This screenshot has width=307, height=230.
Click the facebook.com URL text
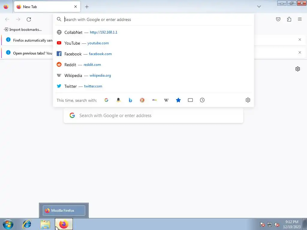pos(100,54)
